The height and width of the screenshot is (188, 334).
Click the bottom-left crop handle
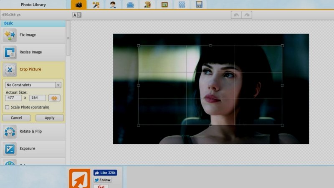click(x=139, y=125)
